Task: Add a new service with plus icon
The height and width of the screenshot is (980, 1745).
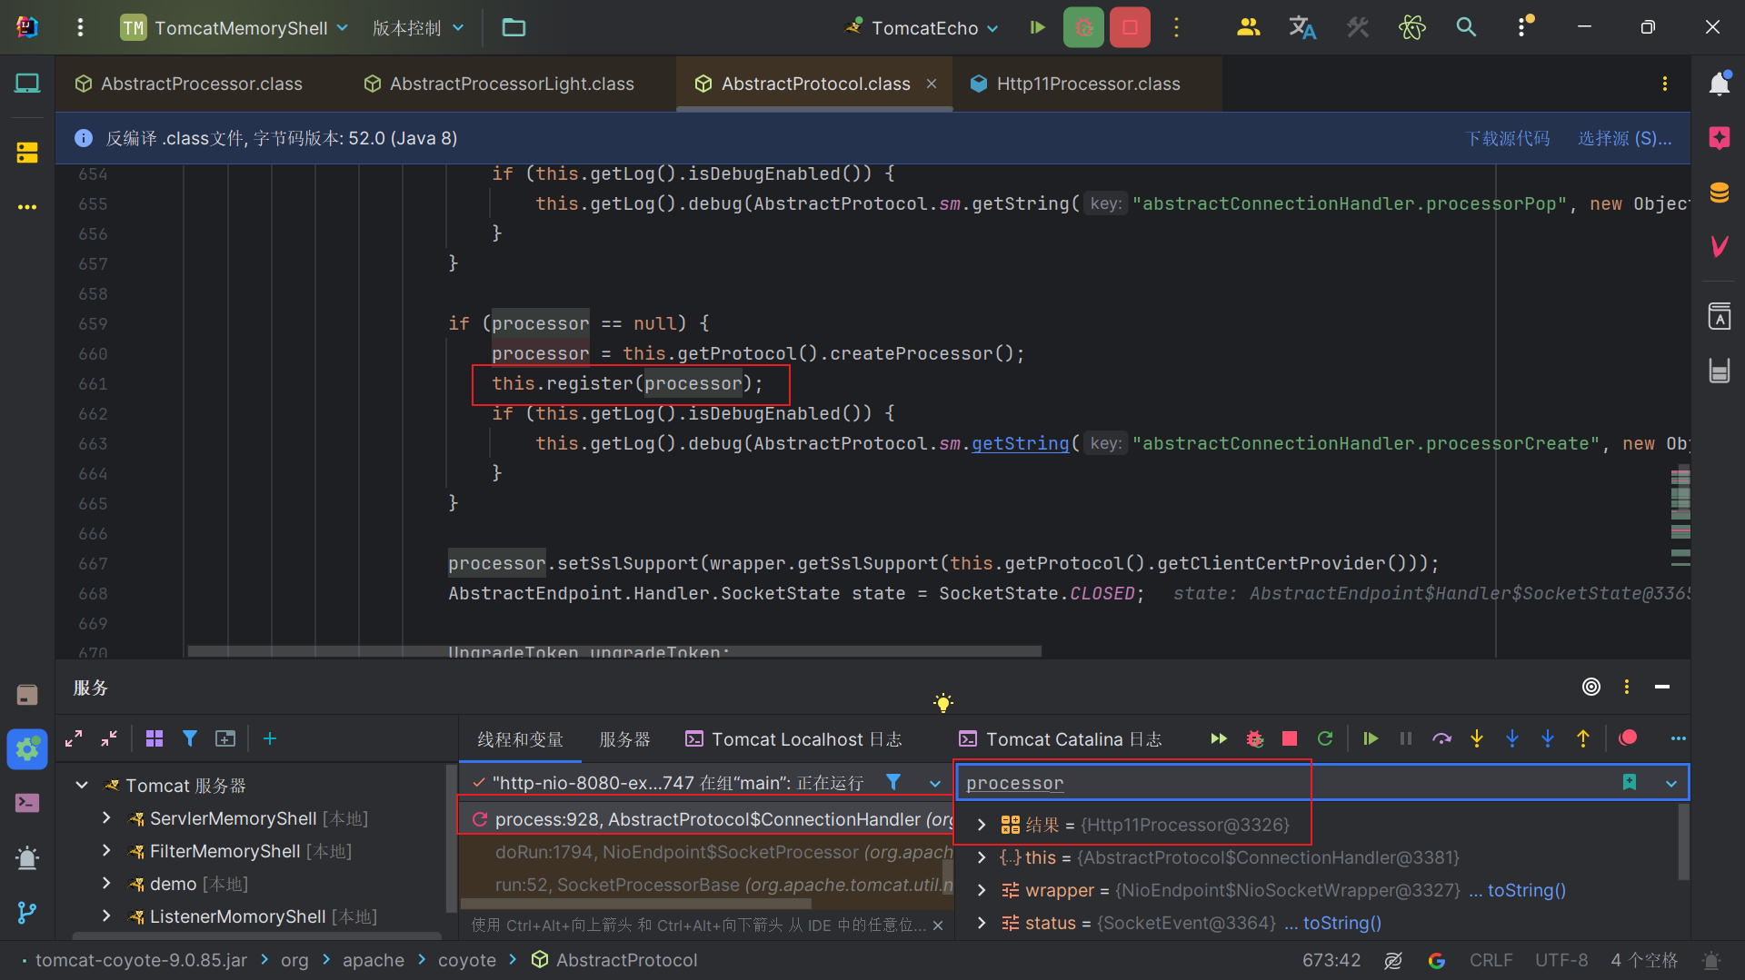Action: [270, 738]
